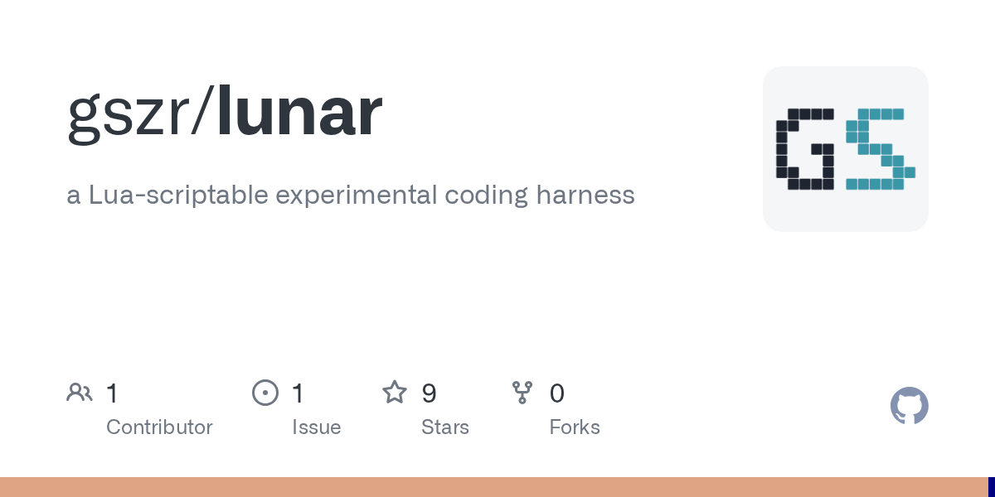Screen dimensions: 995x497
Task: Click the Stars label
Action: [445, 427]
